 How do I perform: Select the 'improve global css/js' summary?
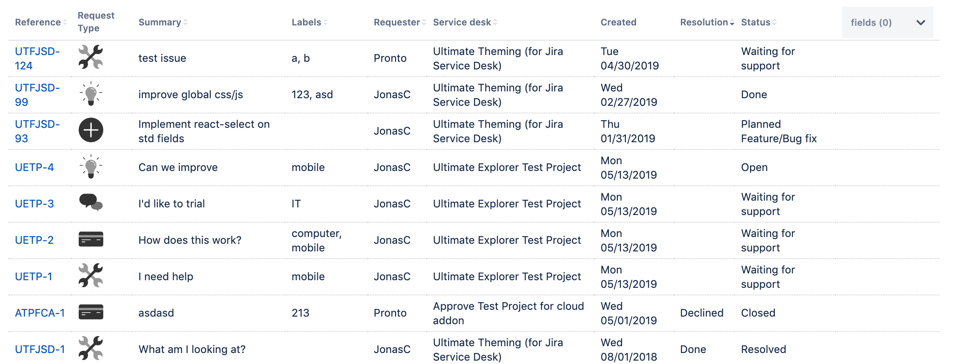[190, 94]
